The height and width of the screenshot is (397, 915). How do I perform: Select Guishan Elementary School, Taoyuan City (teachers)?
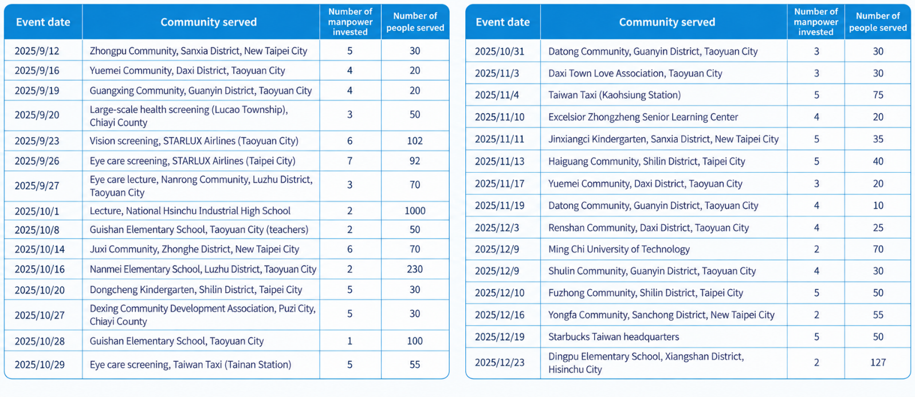[199, 230]
